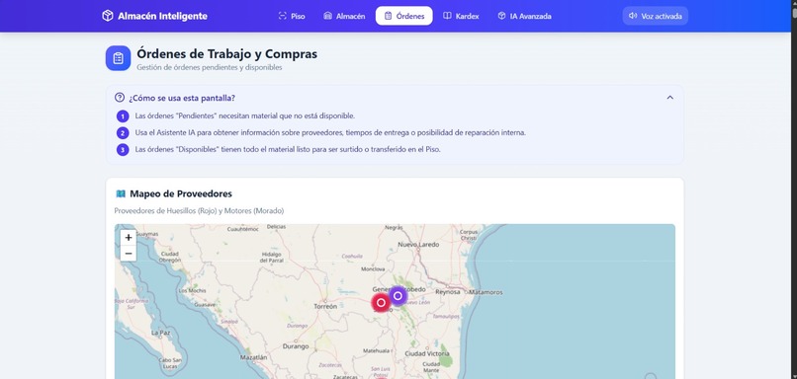This screenshot has height=379, width=797.
Task: Click the Almacén Inteligente box logo icon
Action: coord(107,16)
